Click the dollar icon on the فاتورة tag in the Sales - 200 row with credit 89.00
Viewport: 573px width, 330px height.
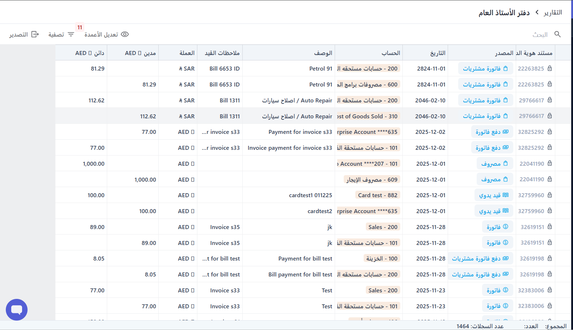click(x=506, y=227)
